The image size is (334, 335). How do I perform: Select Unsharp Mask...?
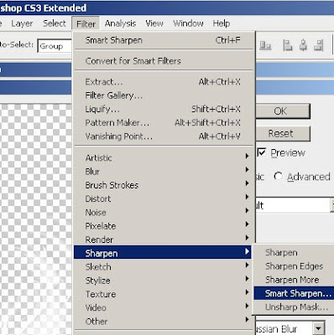294,307
